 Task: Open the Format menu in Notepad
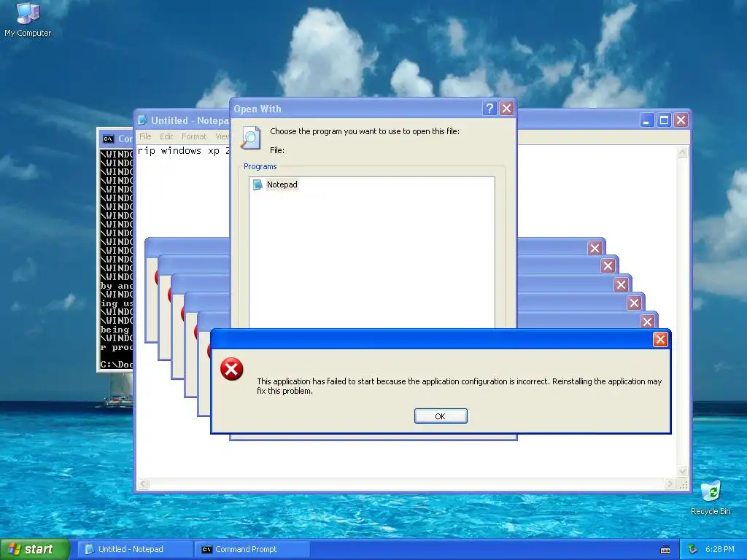(194, 136)
